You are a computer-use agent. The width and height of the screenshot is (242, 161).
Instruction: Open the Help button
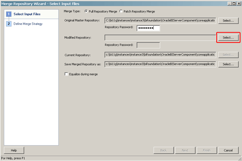click(14, 150)
